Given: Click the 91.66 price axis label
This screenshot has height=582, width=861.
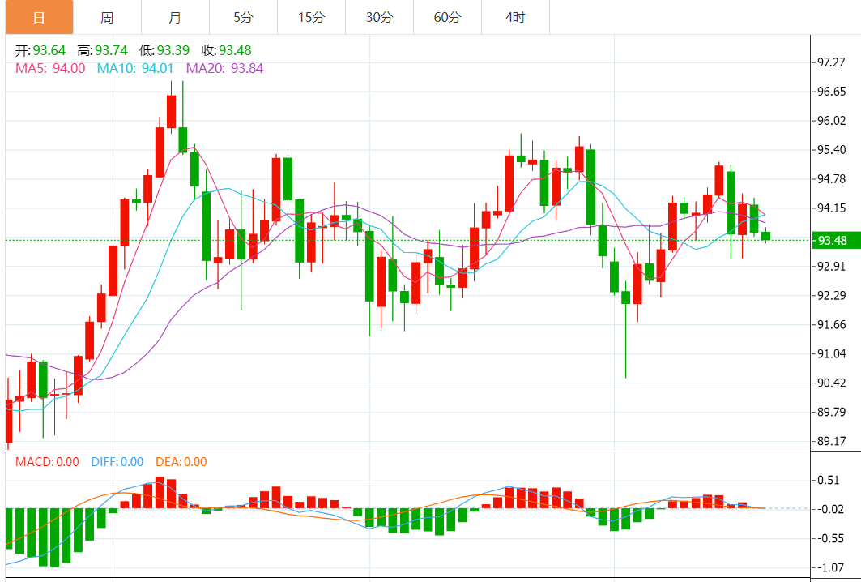Looking at the screenshot, I should tap(831, 324).
